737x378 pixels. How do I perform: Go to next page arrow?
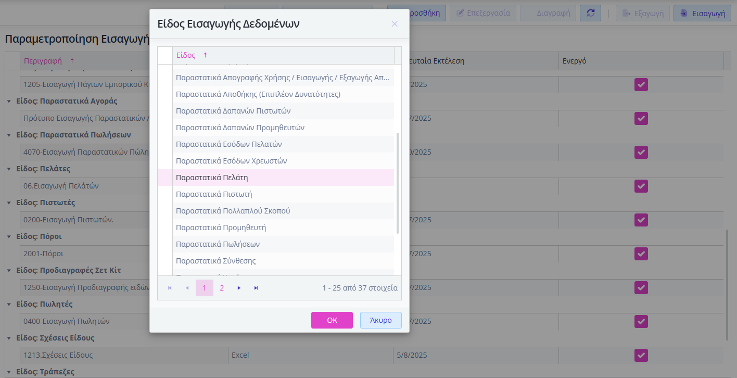pos(239,288)
